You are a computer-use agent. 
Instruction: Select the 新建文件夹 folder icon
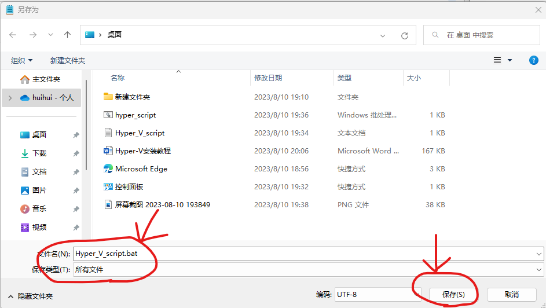[108, 97]
